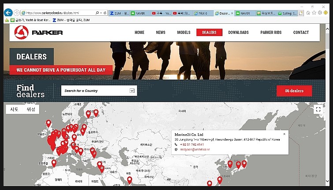Open the Yacht & Boat Kor bookmark
This screenshot has height=190, width=333.
pyautogui.click(x=30, y=20)
